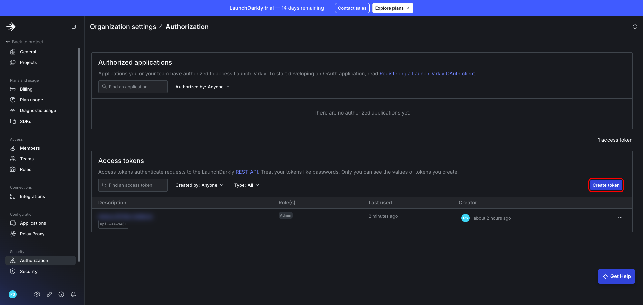Click the Back to project arrow
The height and width of the screenshot is (305, 643).
[x=8, y=42]
